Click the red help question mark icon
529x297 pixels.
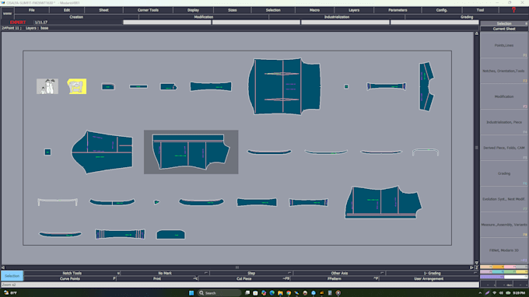(513, 10)
